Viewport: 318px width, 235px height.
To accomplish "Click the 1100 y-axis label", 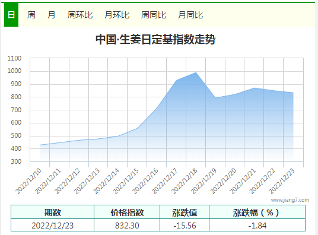I will (x=14, y=58).
